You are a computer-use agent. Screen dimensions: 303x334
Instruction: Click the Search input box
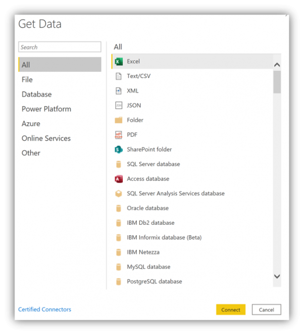tap(60, 47)
